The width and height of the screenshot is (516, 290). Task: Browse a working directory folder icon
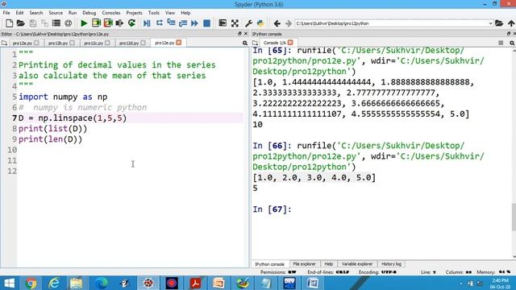[499, 23]
